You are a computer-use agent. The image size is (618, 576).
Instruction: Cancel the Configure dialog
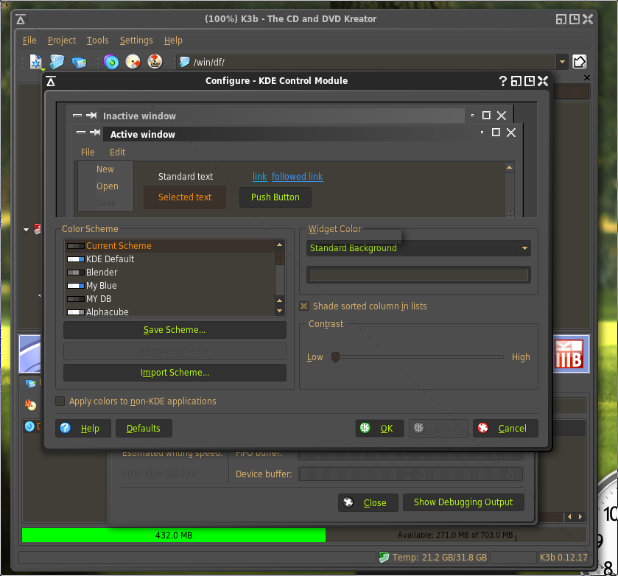point(505,429)
